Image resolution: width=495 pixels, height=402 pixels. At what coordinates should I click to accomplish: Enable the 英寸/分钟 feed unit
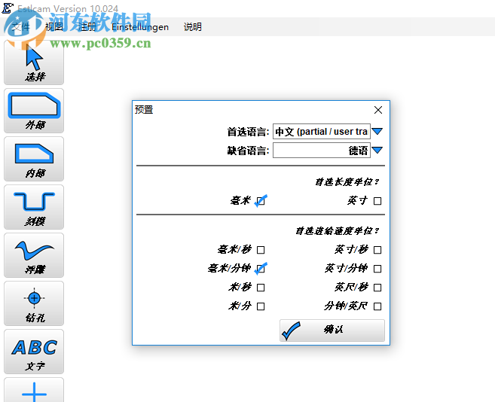click(x=377, y=269)
